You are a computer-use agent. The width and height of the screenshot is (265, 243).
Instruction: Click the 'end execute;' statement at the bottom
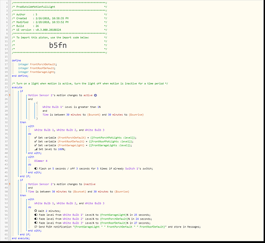coord(20,238)
